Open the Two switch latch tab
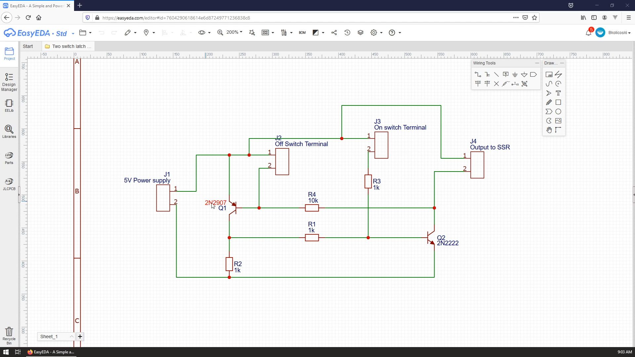 point(68,46)
